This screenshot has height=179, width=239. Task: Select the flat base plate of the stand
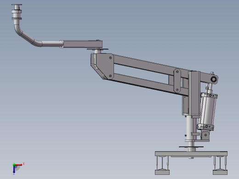point(191,154)
